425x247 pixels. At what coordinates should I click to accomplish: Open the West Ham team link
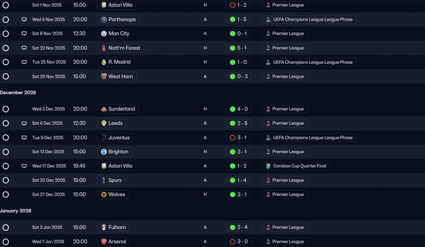[117, 77]
